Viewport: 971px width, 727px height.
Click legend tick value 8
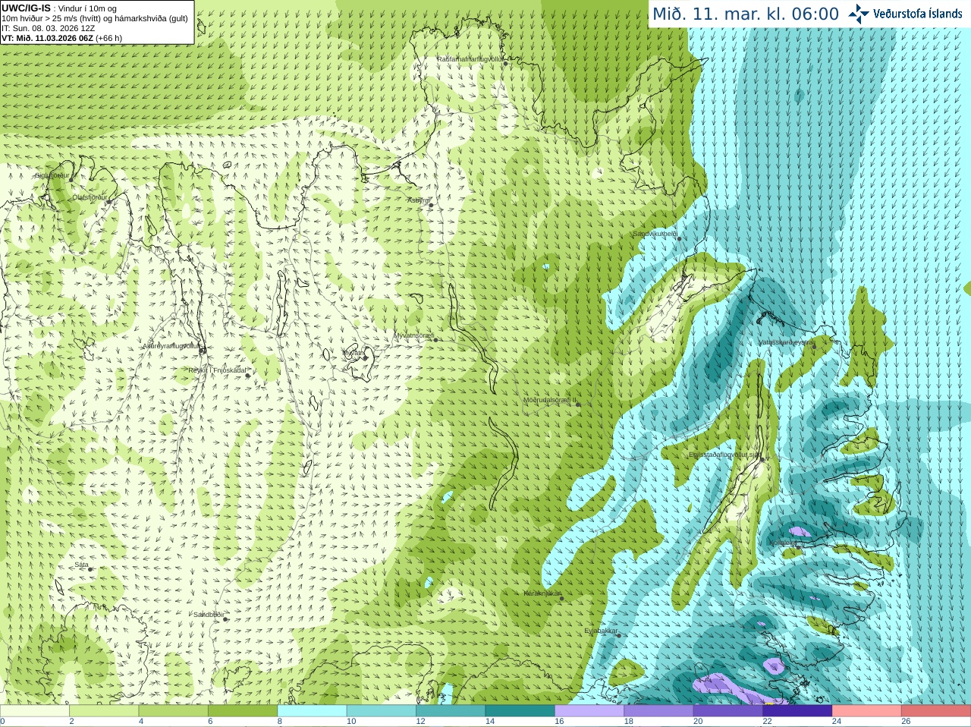point(279,722)
